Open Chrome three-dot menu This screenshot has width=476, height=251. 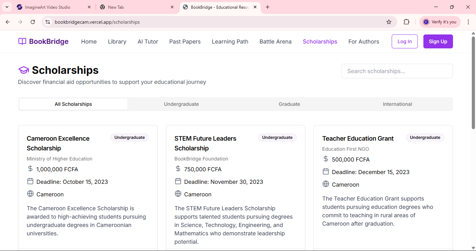point(468,22)
